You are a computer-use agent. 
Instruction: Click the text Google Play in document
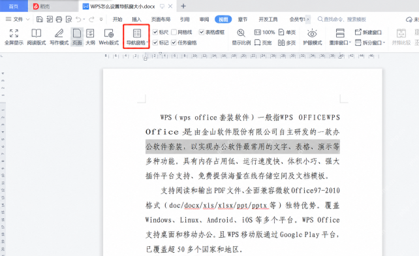(300, 235)
